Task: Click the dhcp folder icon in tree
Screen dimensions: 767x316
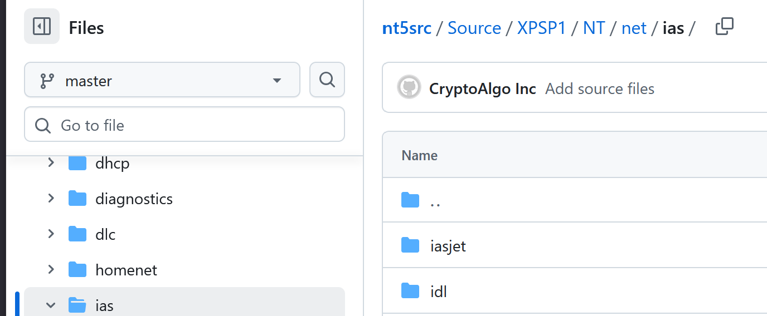Action: (77, 163)
